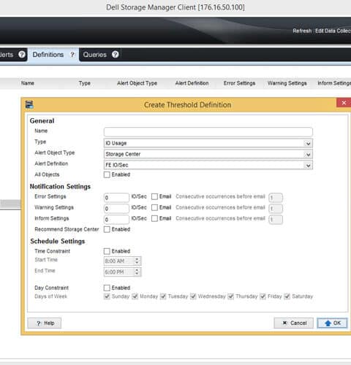Click the Warning Settings IO/Sec value field
This screenshot has width=351, height=365.
tap(116, 208)
